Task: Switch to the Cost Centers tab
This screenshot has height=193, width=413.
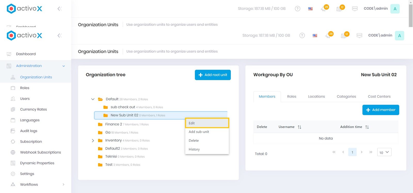Action: [x=379, y=97]
